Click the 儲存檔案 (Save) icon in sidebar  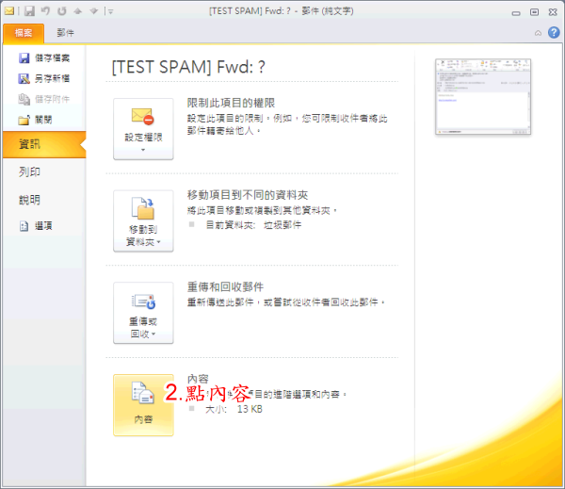(24, 58)
